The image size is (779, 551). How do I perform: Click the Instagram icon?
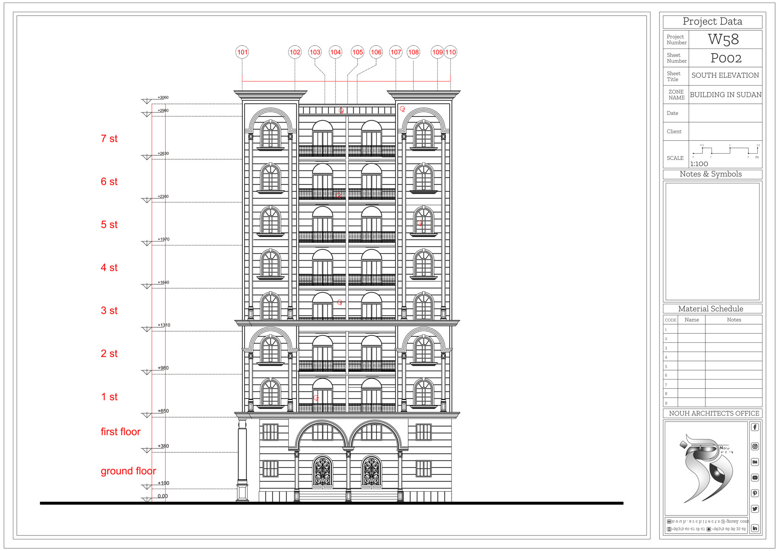point(755,446)
